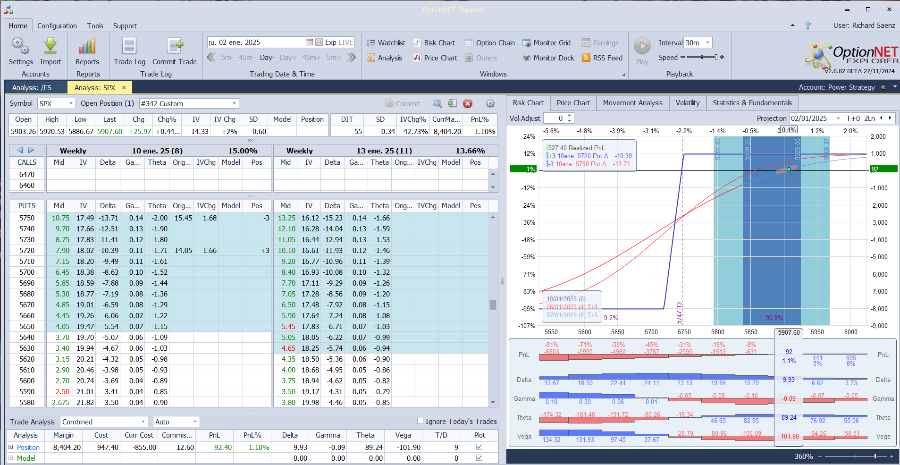
Task: Open the chart panel Price Chart tab
Action: [573, 103]
